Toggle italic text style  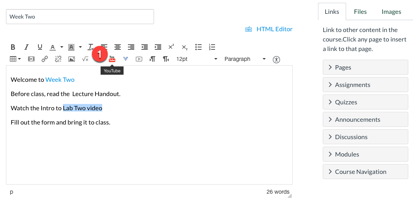point(27,47)
